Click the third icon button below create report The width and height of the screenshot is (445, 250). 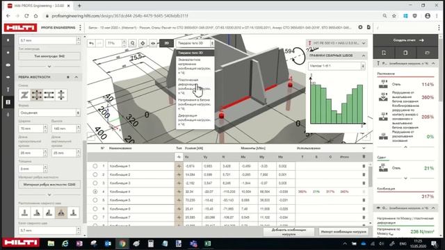(x=428, y=53)
